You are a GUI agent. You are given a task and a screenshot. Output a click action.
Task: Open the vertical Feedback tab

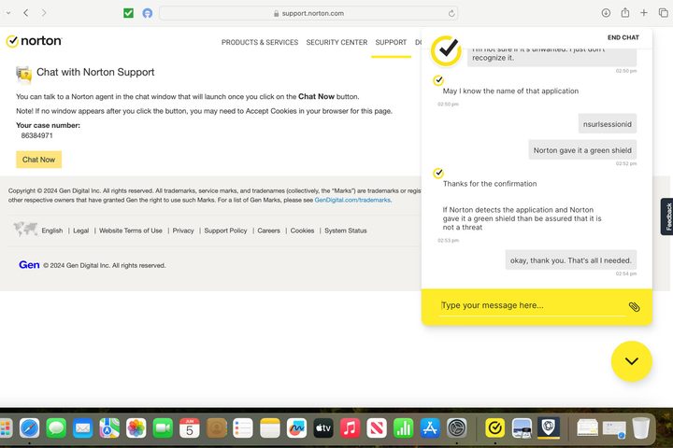[667, 217]
